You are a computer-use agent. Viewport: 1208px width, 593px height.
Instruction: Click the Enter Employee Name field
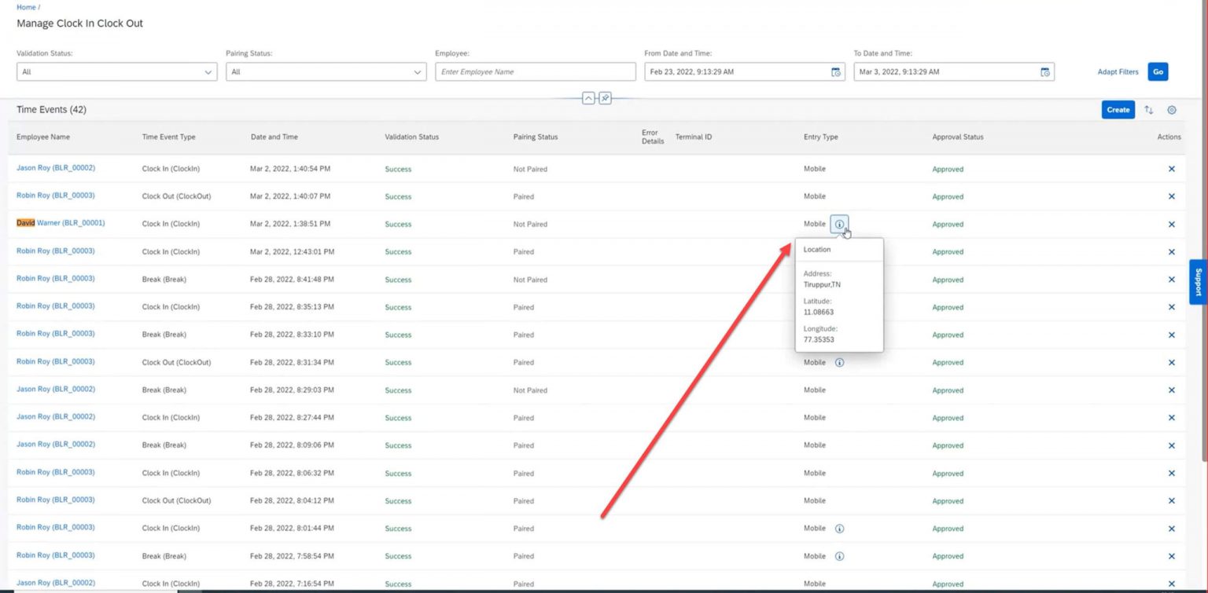[x=535, y=71]
